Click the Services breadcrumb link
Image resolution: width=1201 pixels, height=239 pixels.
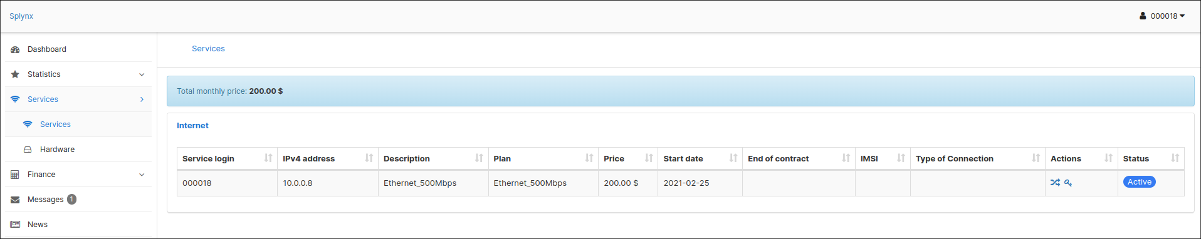(x=208, y=49)
